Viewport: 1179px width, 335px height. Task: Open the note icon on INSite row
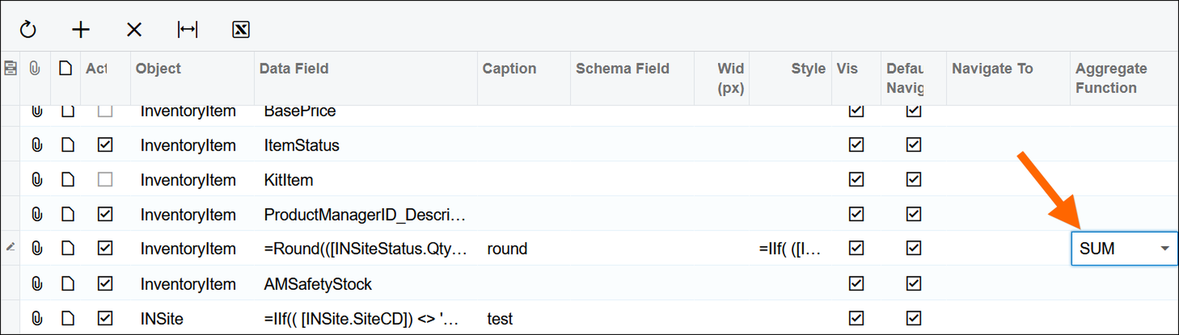tap(68, 318)
